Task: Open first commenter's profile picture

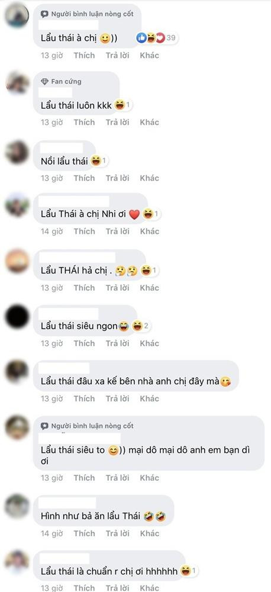Action: pos(17,16)
